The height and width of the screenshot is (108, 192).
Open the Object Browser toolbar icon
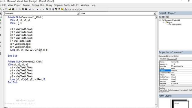(56, 9)
